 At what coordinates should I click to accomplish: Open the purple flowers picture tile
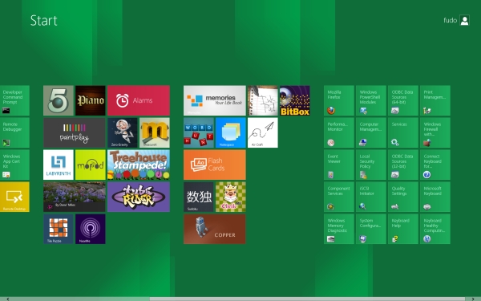[75, 197]
